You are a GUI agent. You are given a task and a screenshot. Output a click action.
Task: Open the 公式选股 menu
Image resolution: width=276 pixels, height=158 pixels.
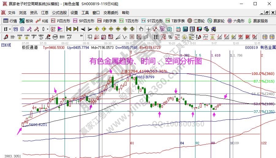pyautogui.click(x=59, y=13)
